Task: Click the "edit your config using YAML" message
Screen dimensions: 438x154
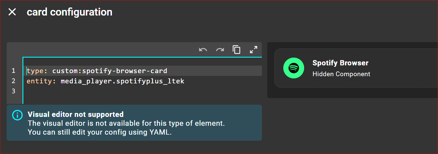Action: tap(99, 132)
